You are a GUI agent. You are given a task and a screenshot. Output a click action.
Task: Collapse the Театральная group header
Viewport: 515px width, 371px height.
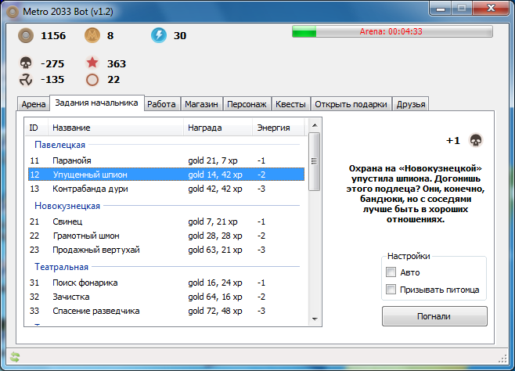(61, 267)
